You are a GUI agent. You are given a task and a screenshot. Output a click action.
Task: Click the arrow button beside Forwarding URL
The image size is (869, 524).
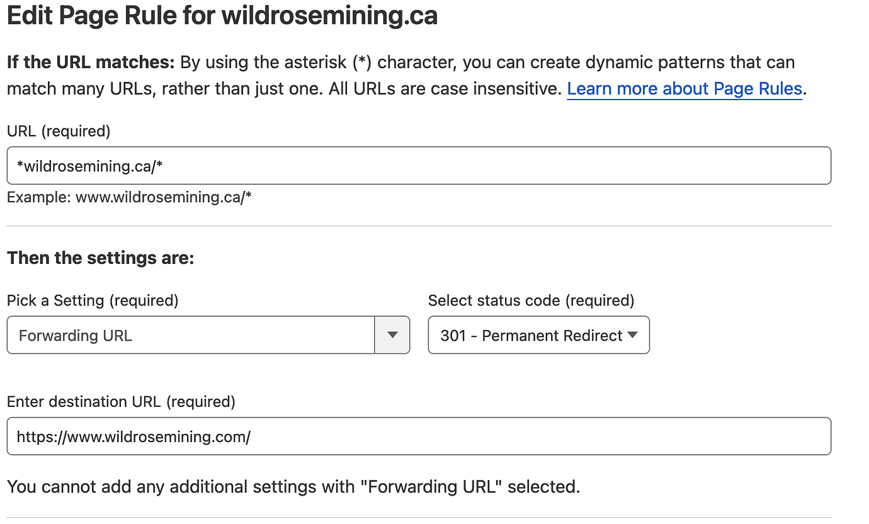(392, 335)
